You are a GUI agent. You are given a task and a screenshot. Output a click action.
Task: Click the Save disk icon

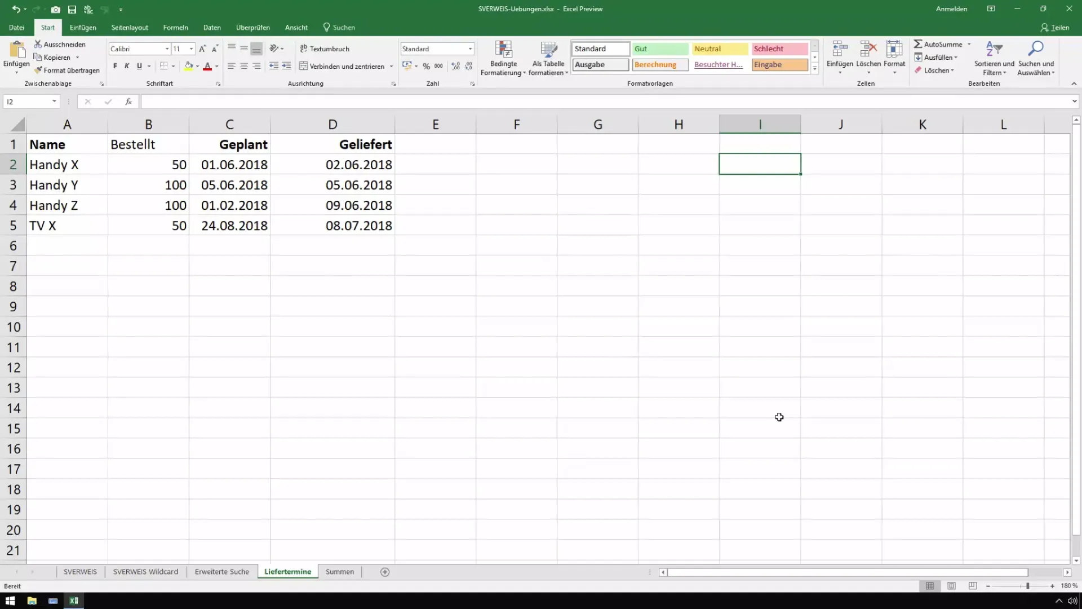pyautogui.click(x=72, y=10)
